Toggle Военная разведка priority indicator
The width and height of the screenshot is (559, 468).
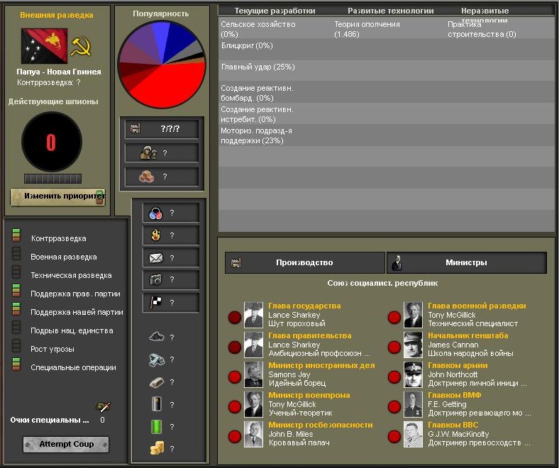(16, 253)
